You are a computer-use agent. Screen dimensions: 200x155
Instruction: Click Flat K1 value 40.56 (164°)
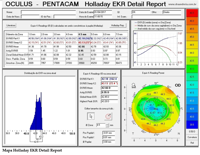[34, 38]
